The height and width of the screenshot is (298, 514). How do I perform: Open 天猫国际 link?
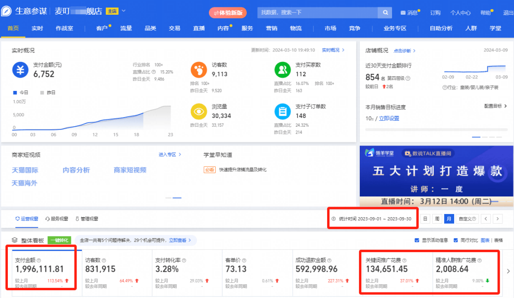25,170
